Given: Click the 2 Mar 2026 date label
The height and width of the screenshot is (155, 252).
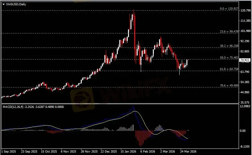Looking at the screenshot, I should (167, 152).
